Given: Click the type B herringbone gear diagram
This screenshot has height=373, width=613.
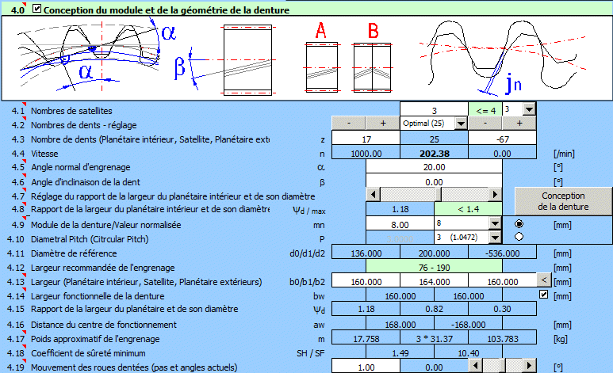Looking at the screenshot, I should (x=372, y=59).
